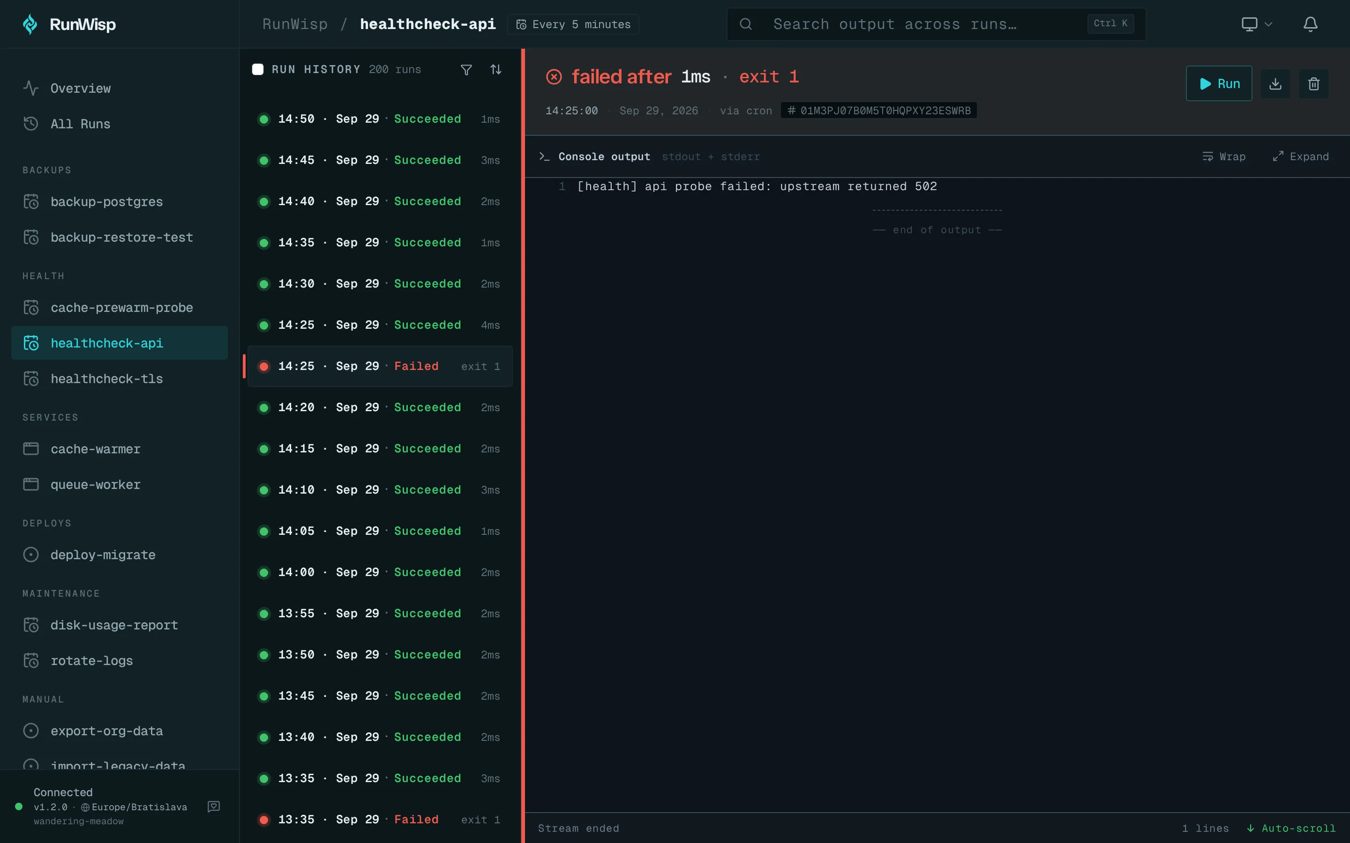Select the backup-restore-test job

pyautogui.click(x=120, y=237)
